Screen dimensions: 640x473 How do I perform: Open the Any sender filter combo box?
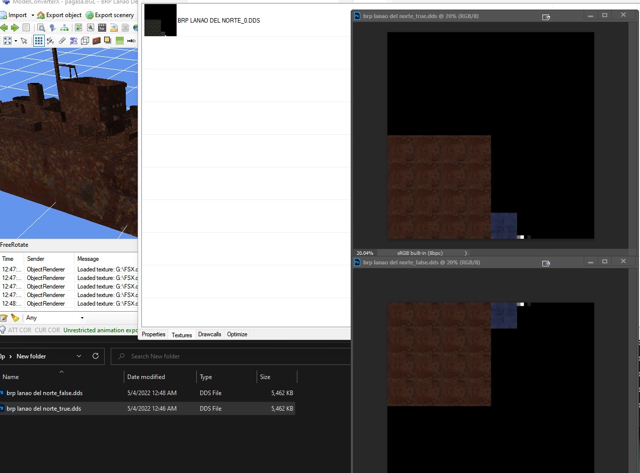[52, 318]
